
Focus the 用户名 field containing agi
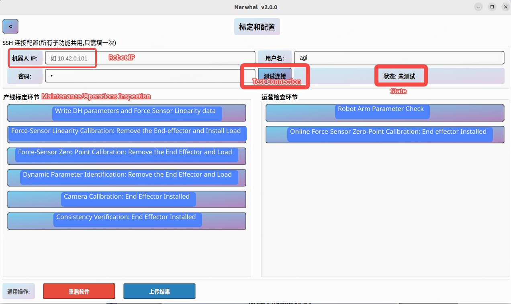click(399, 58)
